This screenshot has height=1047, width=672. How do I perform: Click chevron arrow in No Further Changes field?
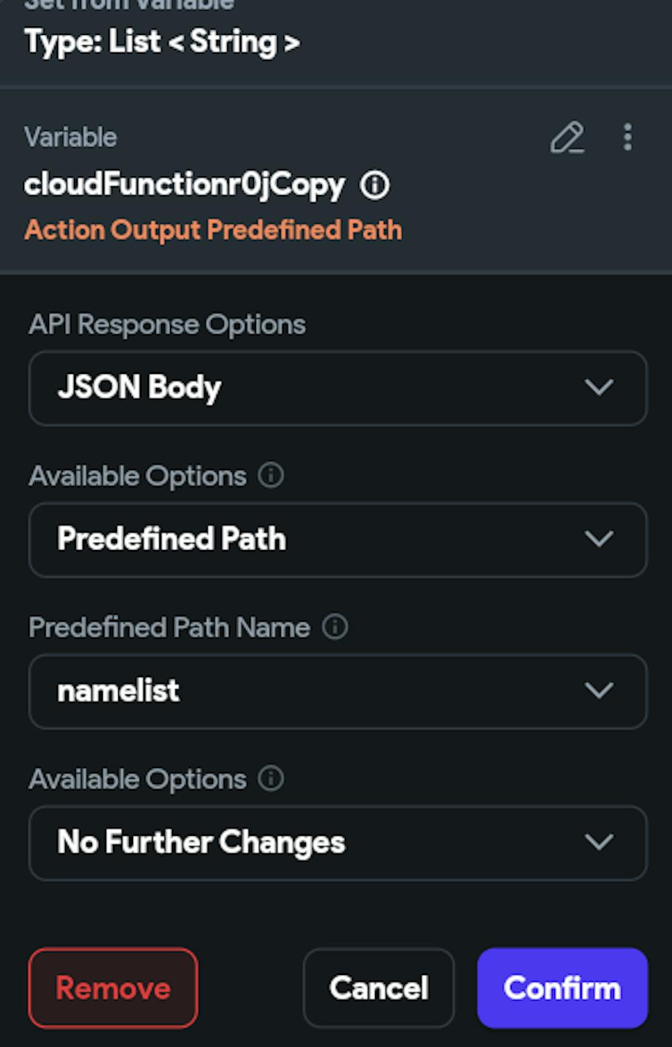click(599, 842)
